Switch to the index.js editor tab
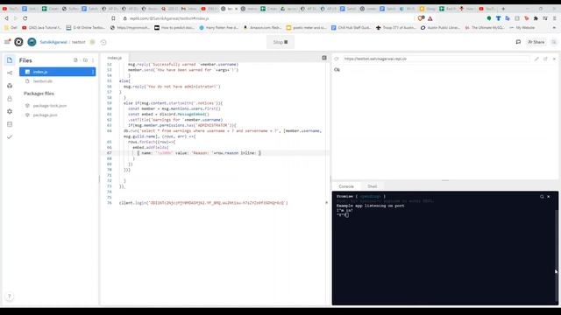Viewport: 561px width, 315px height. click(115, 58)
